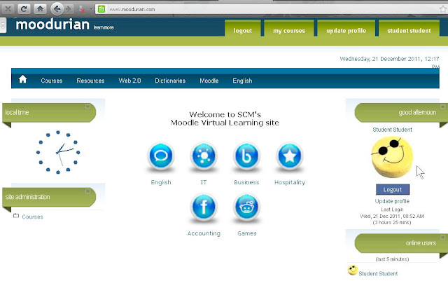
Task: Follow the Update profile link in sidebar
Action: pos(392,201)
